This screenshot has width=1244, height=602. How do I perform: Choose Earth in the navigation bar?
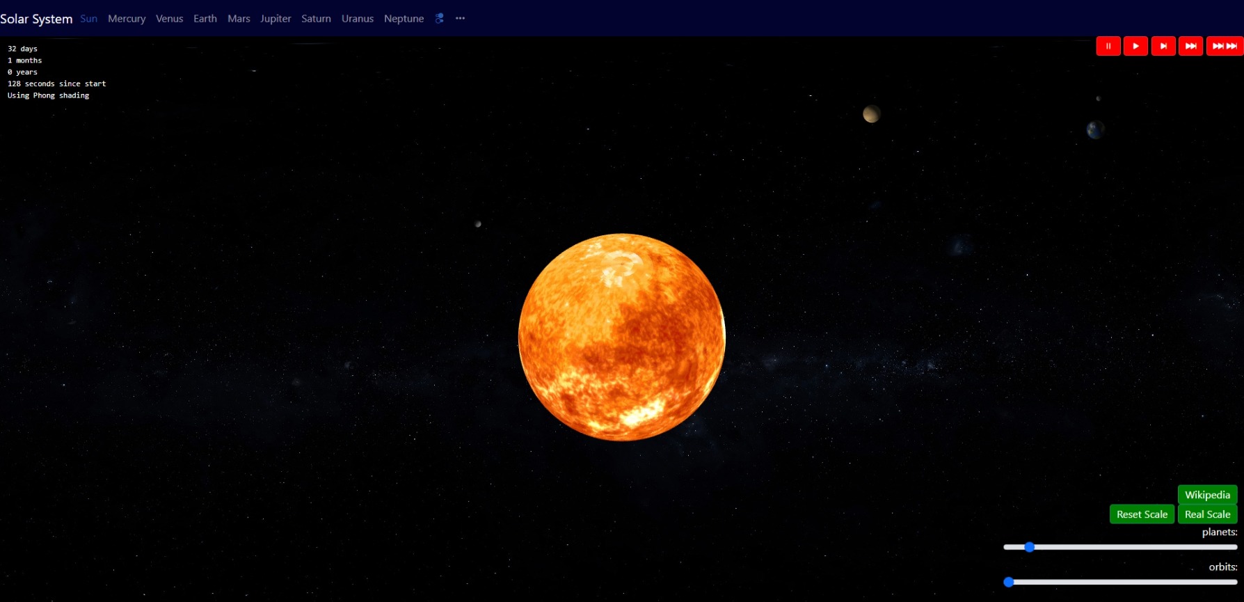(x=205, y=19)
